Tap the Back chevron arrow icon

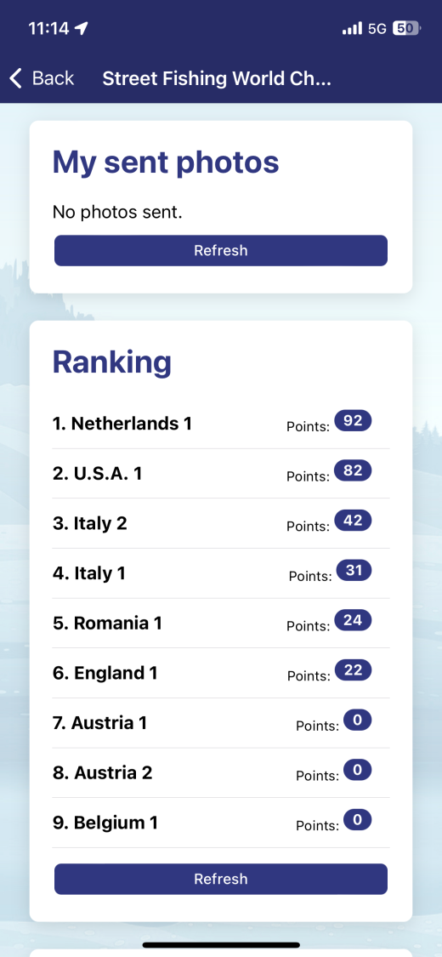pos(16,78)
